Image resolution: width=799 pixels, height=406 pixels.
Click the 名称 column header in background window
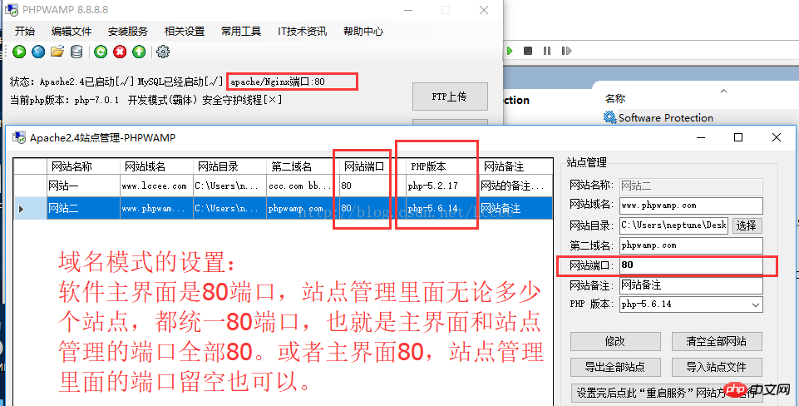[615, 98]
